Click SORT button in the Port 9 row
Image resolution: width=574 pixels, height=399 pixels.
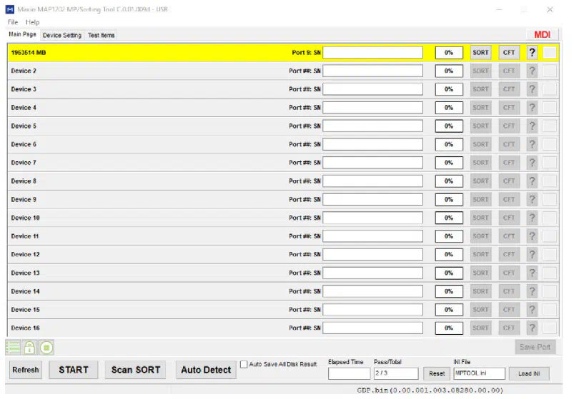coord(480,53)
